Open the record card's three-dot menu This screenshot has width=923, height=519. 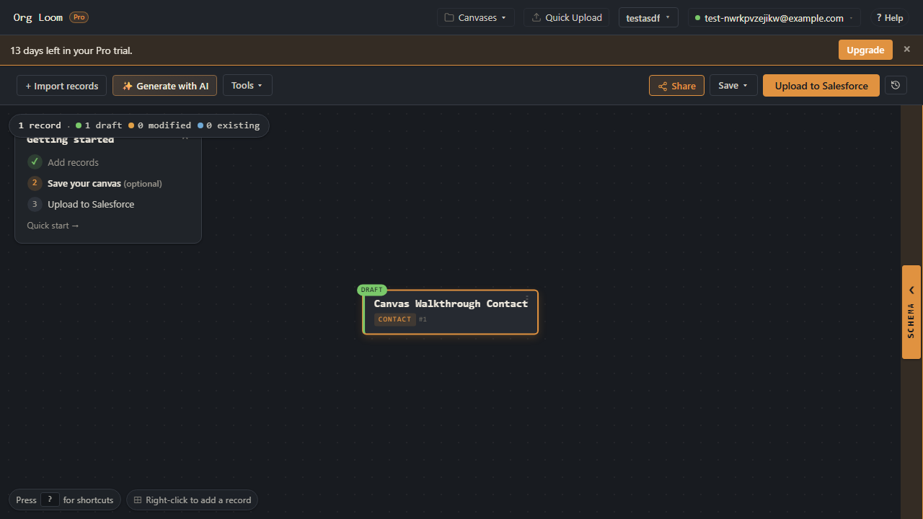point(527,298)
